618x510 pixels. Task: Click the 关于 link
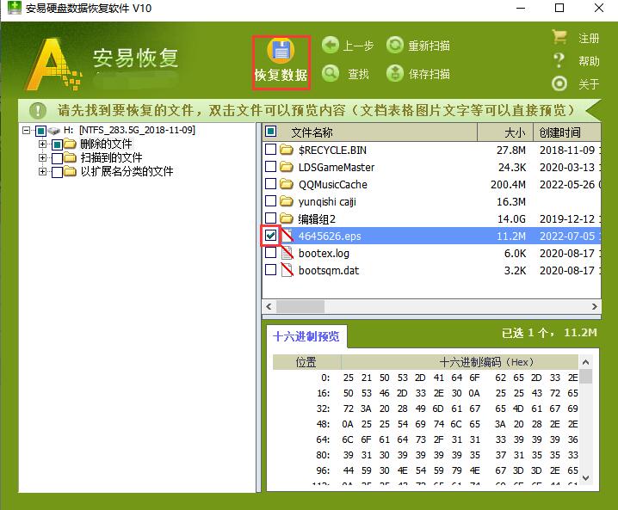589,84
